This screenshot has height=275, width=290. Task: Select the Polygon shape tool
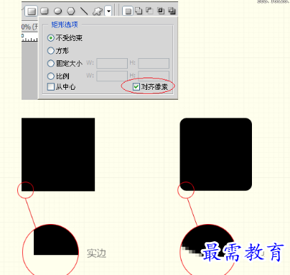(71, 11)
